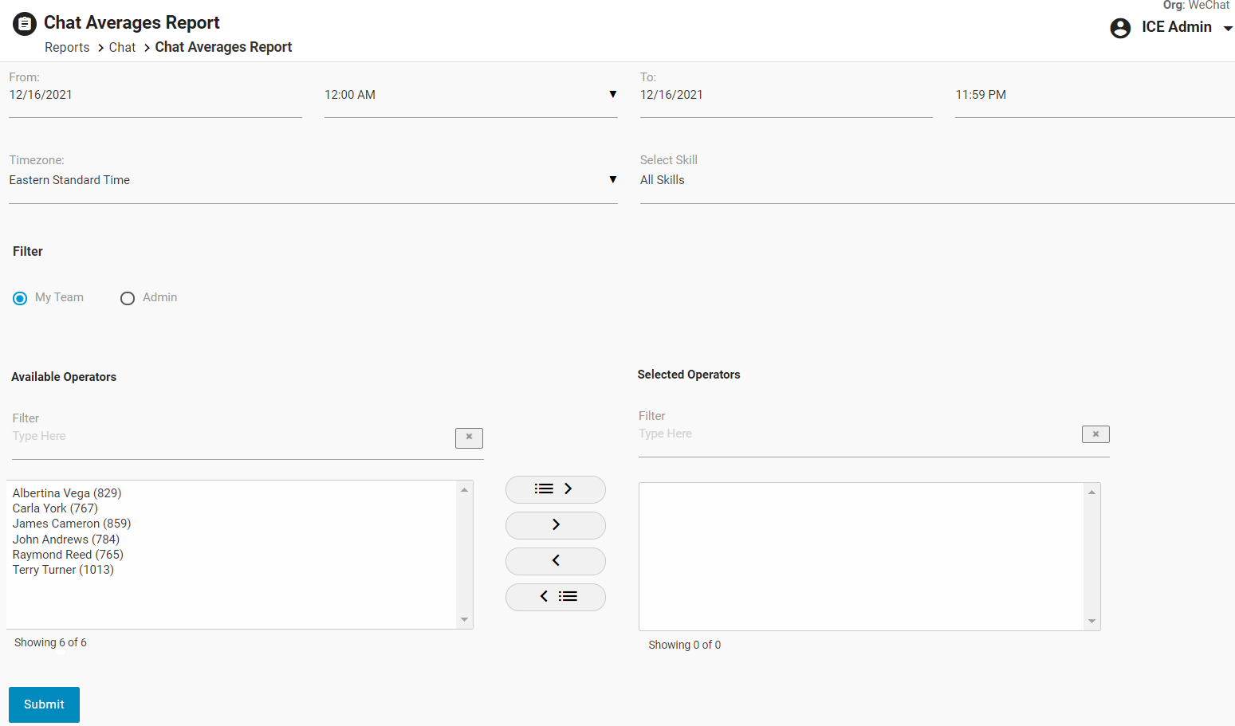1235x726 pixels.
Task: Remove all operators from selected list
Action: click(555, 597)
